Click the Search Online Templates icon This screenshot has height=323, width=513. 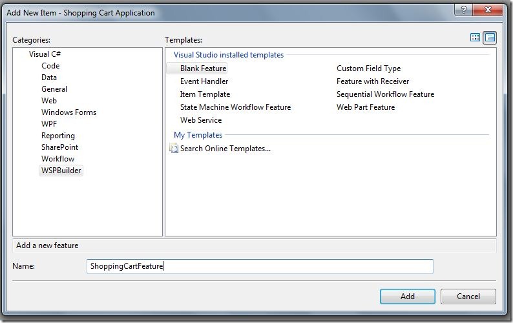(174, 149)
